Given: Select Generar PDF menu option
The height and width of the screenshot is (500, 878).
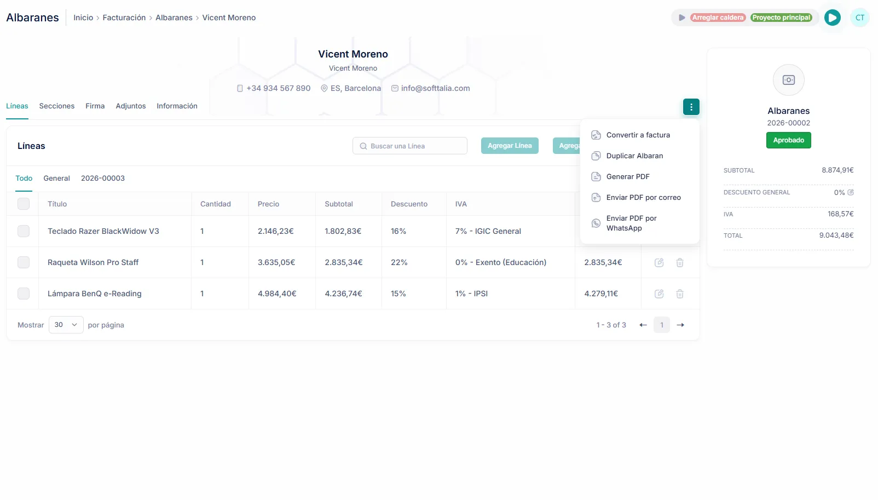Looking at the screenshot, I should coord(627,177).
